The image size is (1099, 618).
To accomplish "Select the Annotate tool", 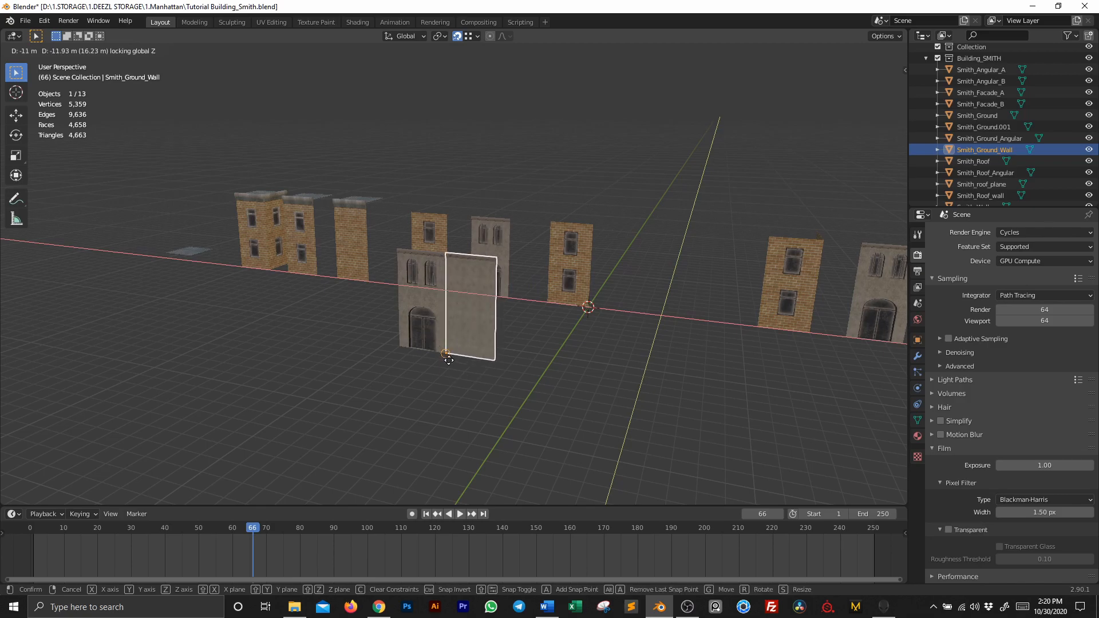I will (16, 199).
